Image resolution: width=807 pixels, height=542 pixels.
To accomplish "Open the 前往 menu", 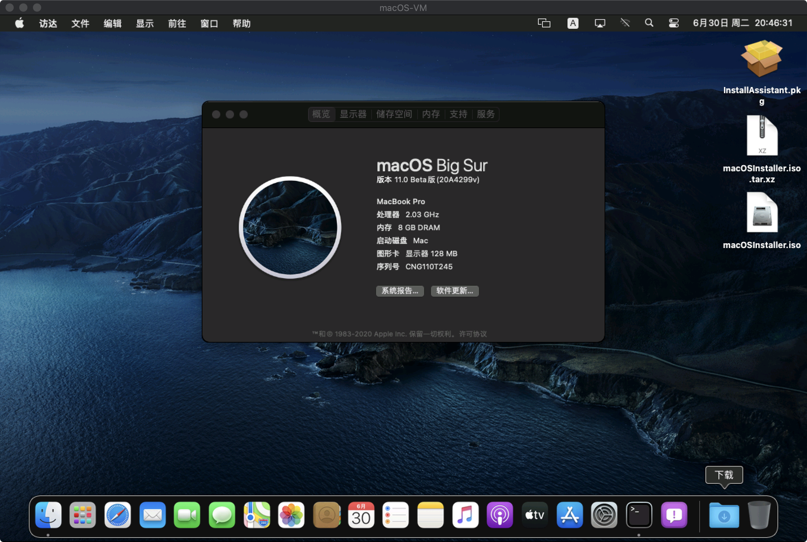I will [177, 23].
